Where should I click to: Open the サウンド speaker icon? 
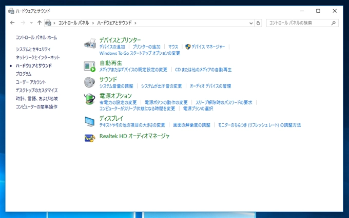click(90, 82)
